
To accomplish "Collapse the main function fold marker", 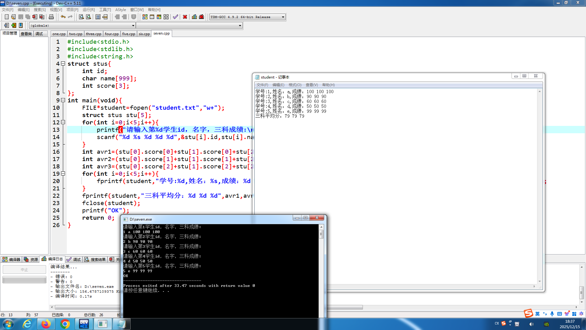I will (x=63, y=100).
